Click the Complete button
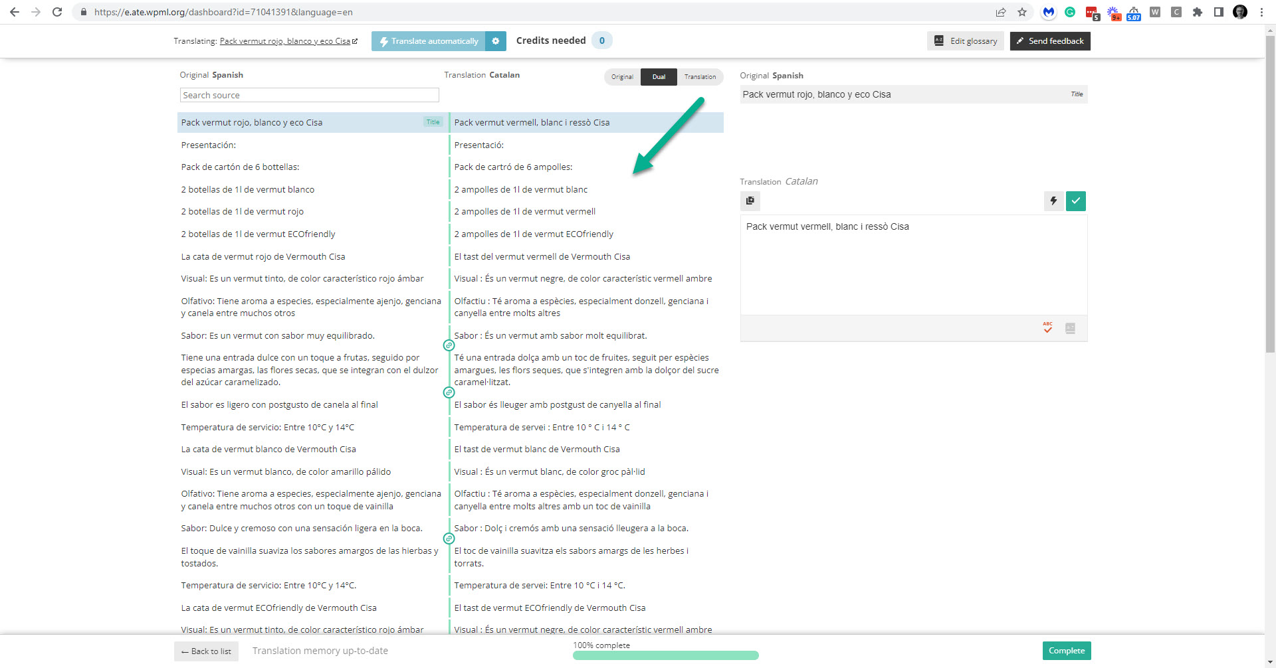Screen dimensions: 1276x668 1067,651
